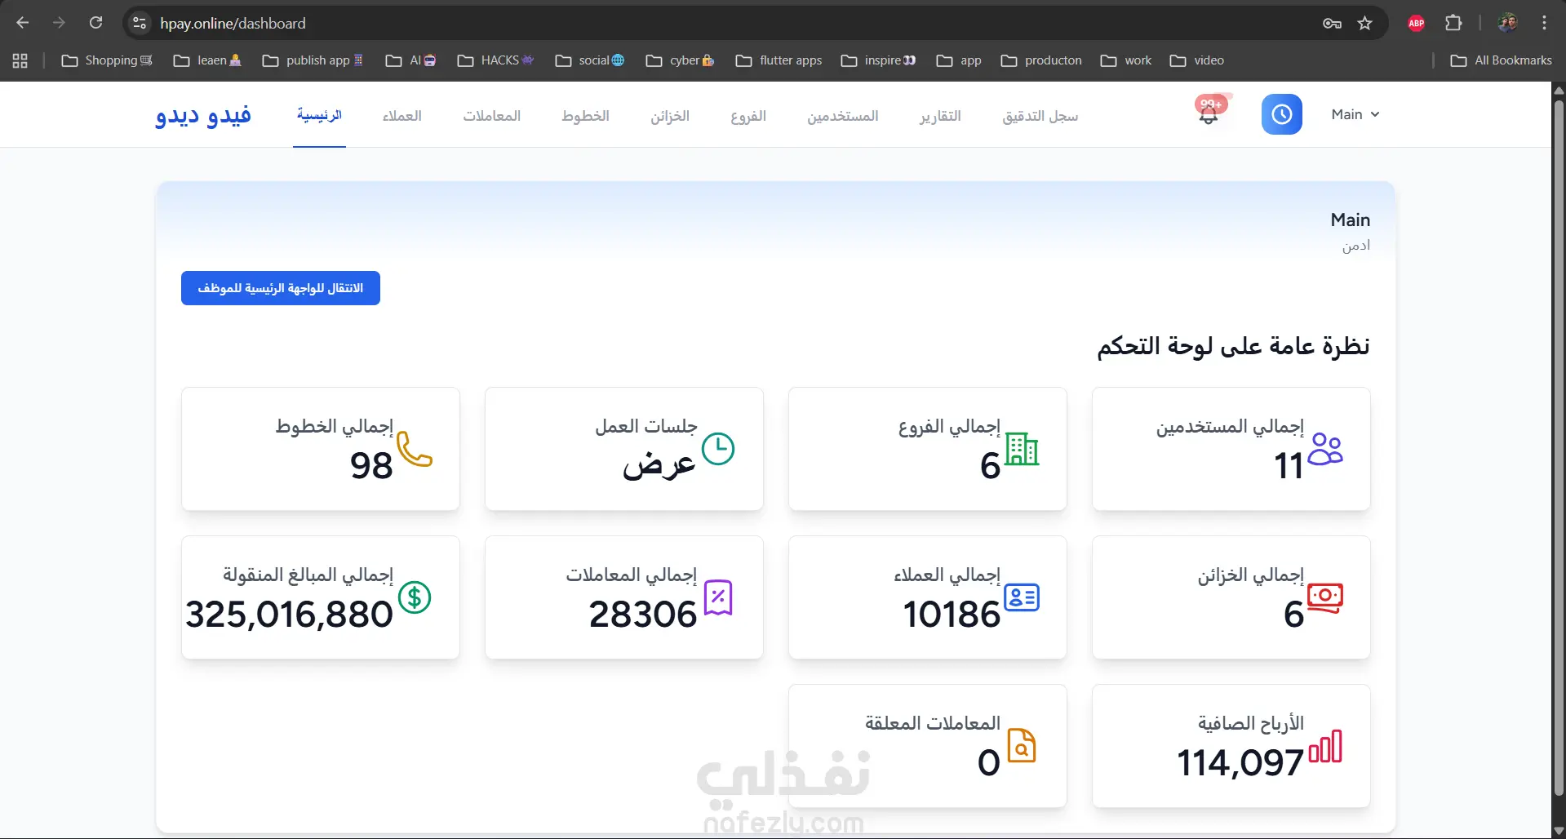This screenshot has height=839, width=1566.
Task: Open the Main account dropdown
Action: tap(1355, 114)
